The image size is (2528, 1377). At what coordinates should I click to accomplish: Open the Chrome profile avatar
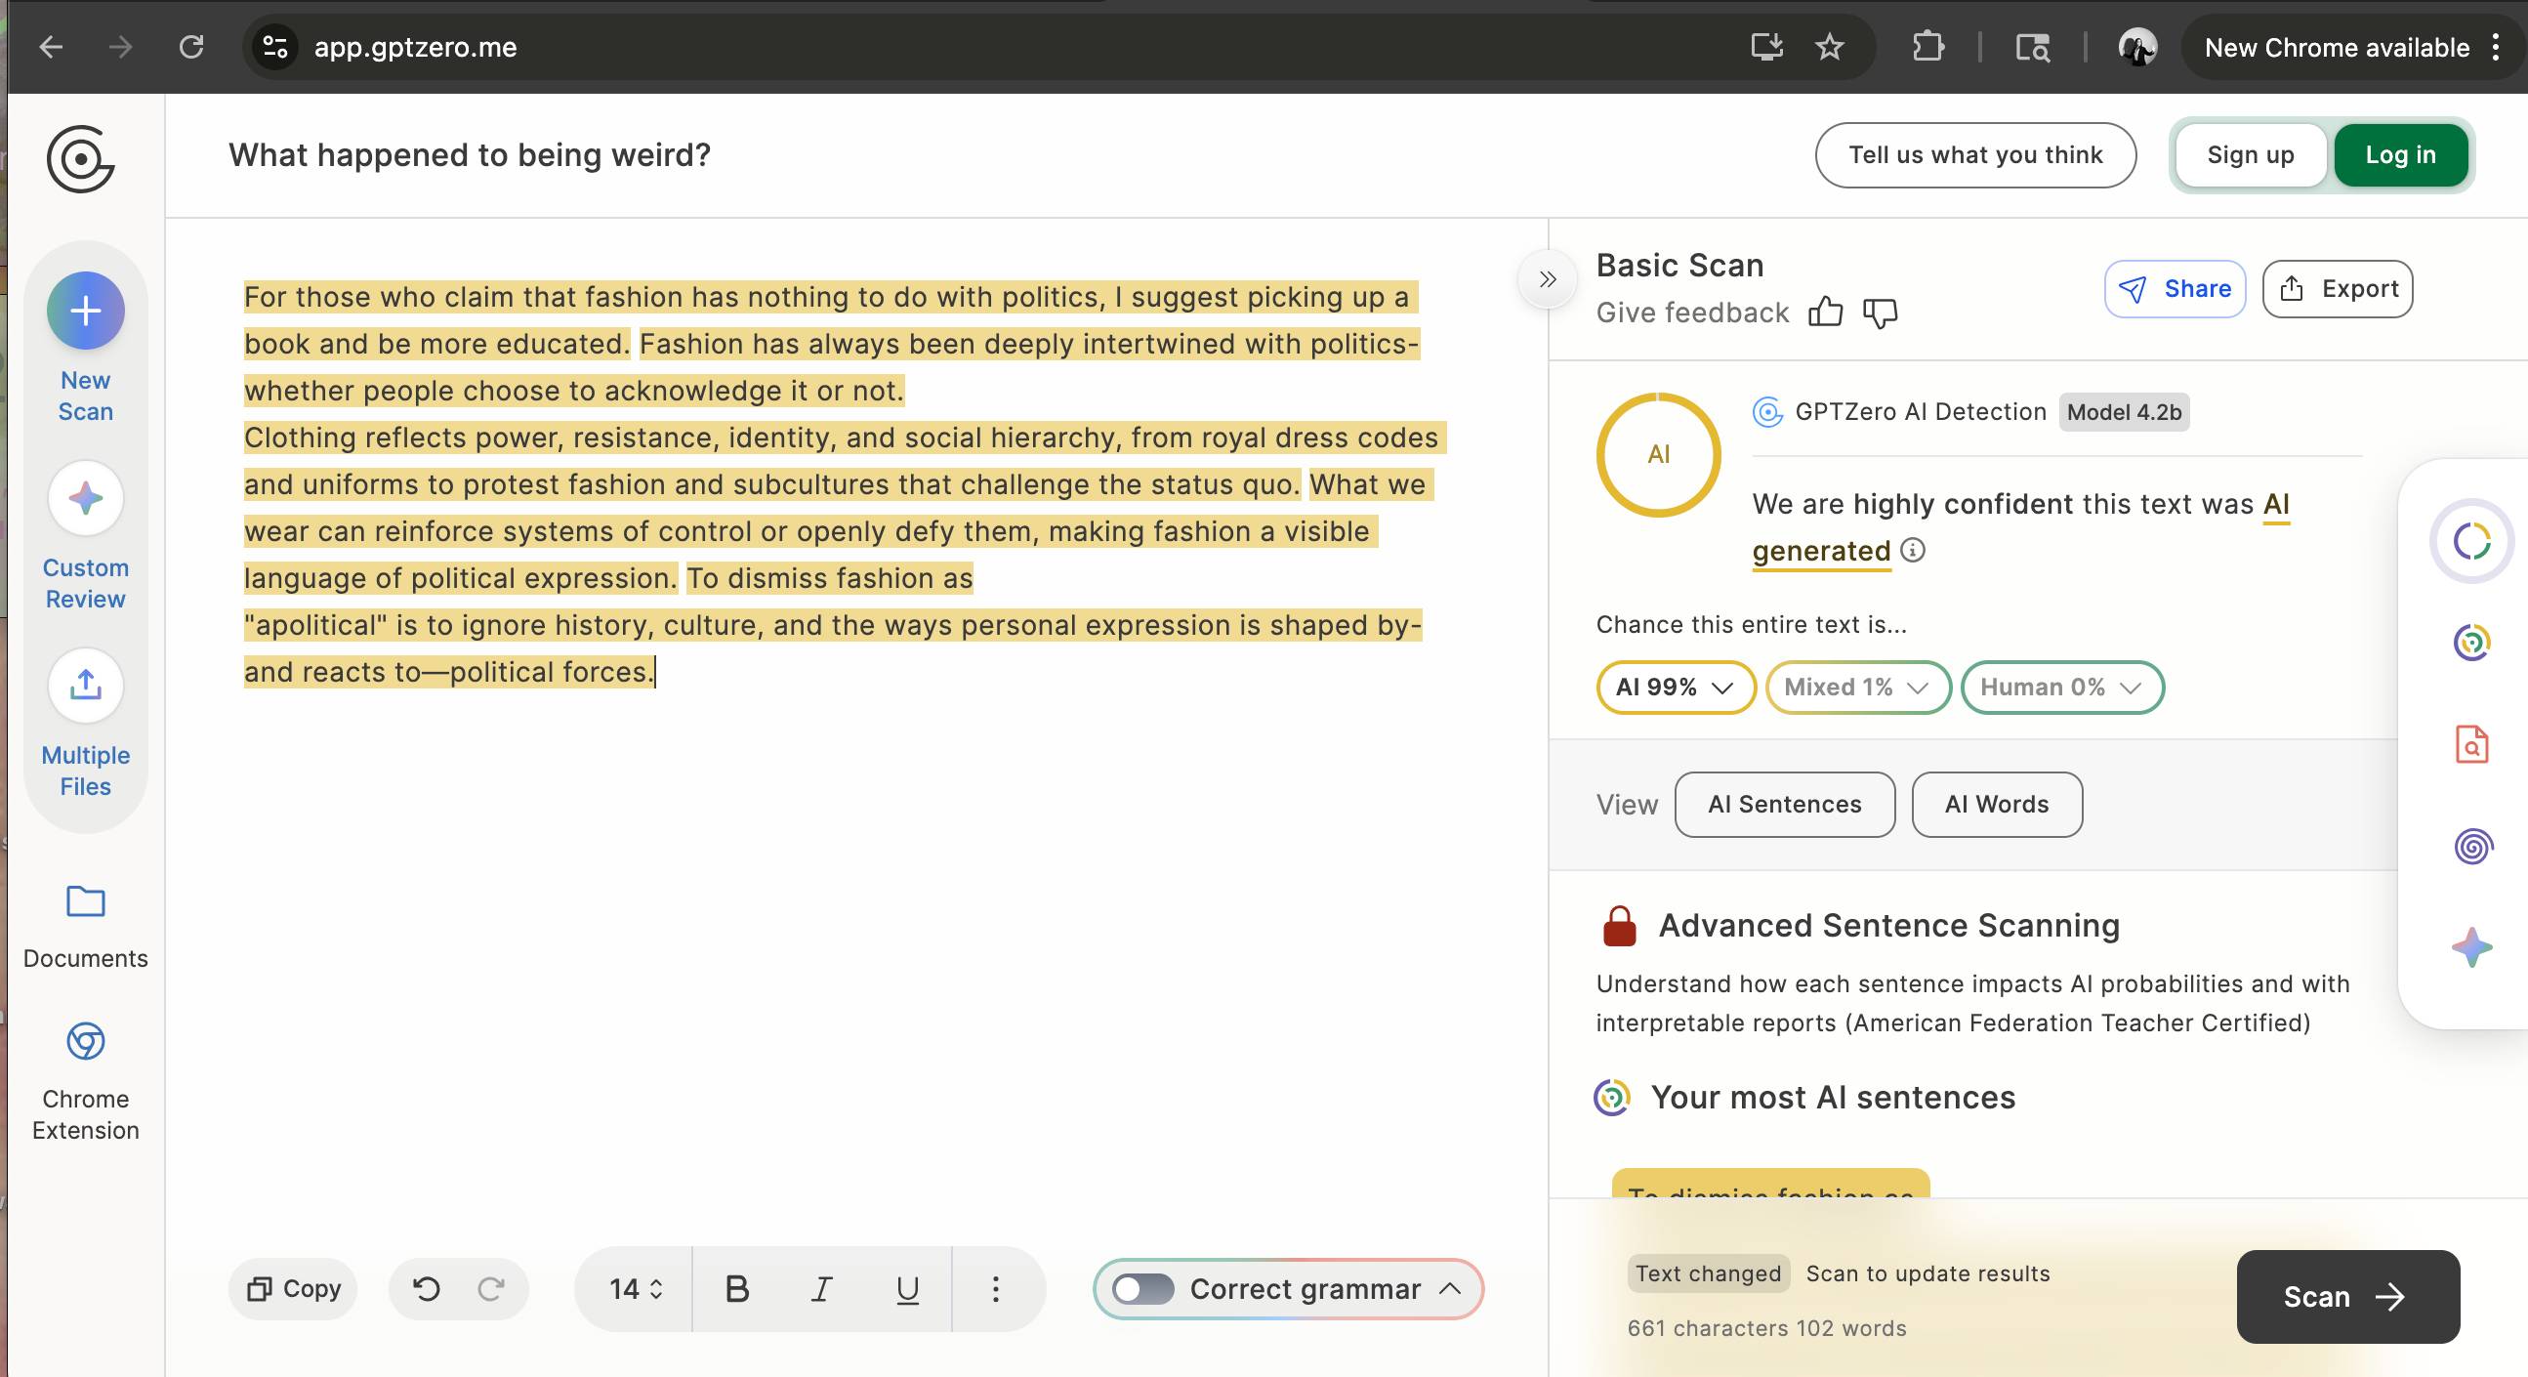click(2137, 47)
